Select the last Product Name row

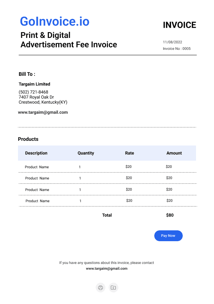click(108, 201)
